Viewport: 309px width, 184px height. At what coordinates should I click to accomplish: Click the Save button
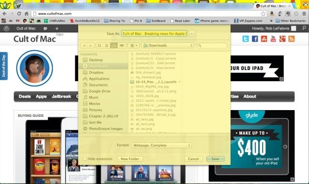point(215,159)
